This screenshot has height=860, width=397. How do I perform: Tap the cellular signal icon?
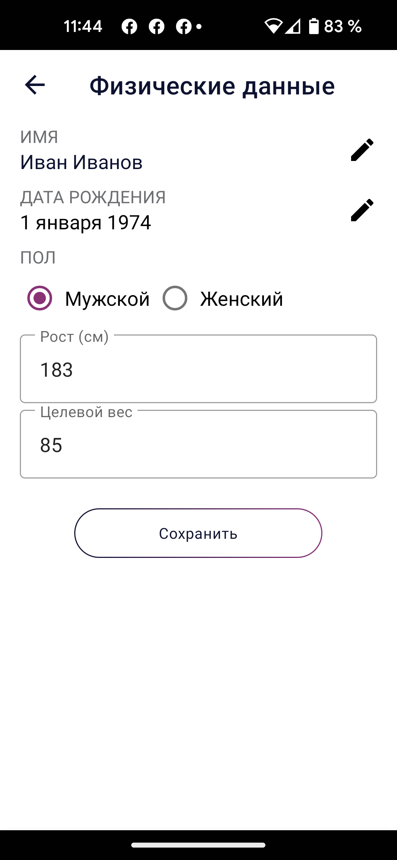[x=293, y=26]
